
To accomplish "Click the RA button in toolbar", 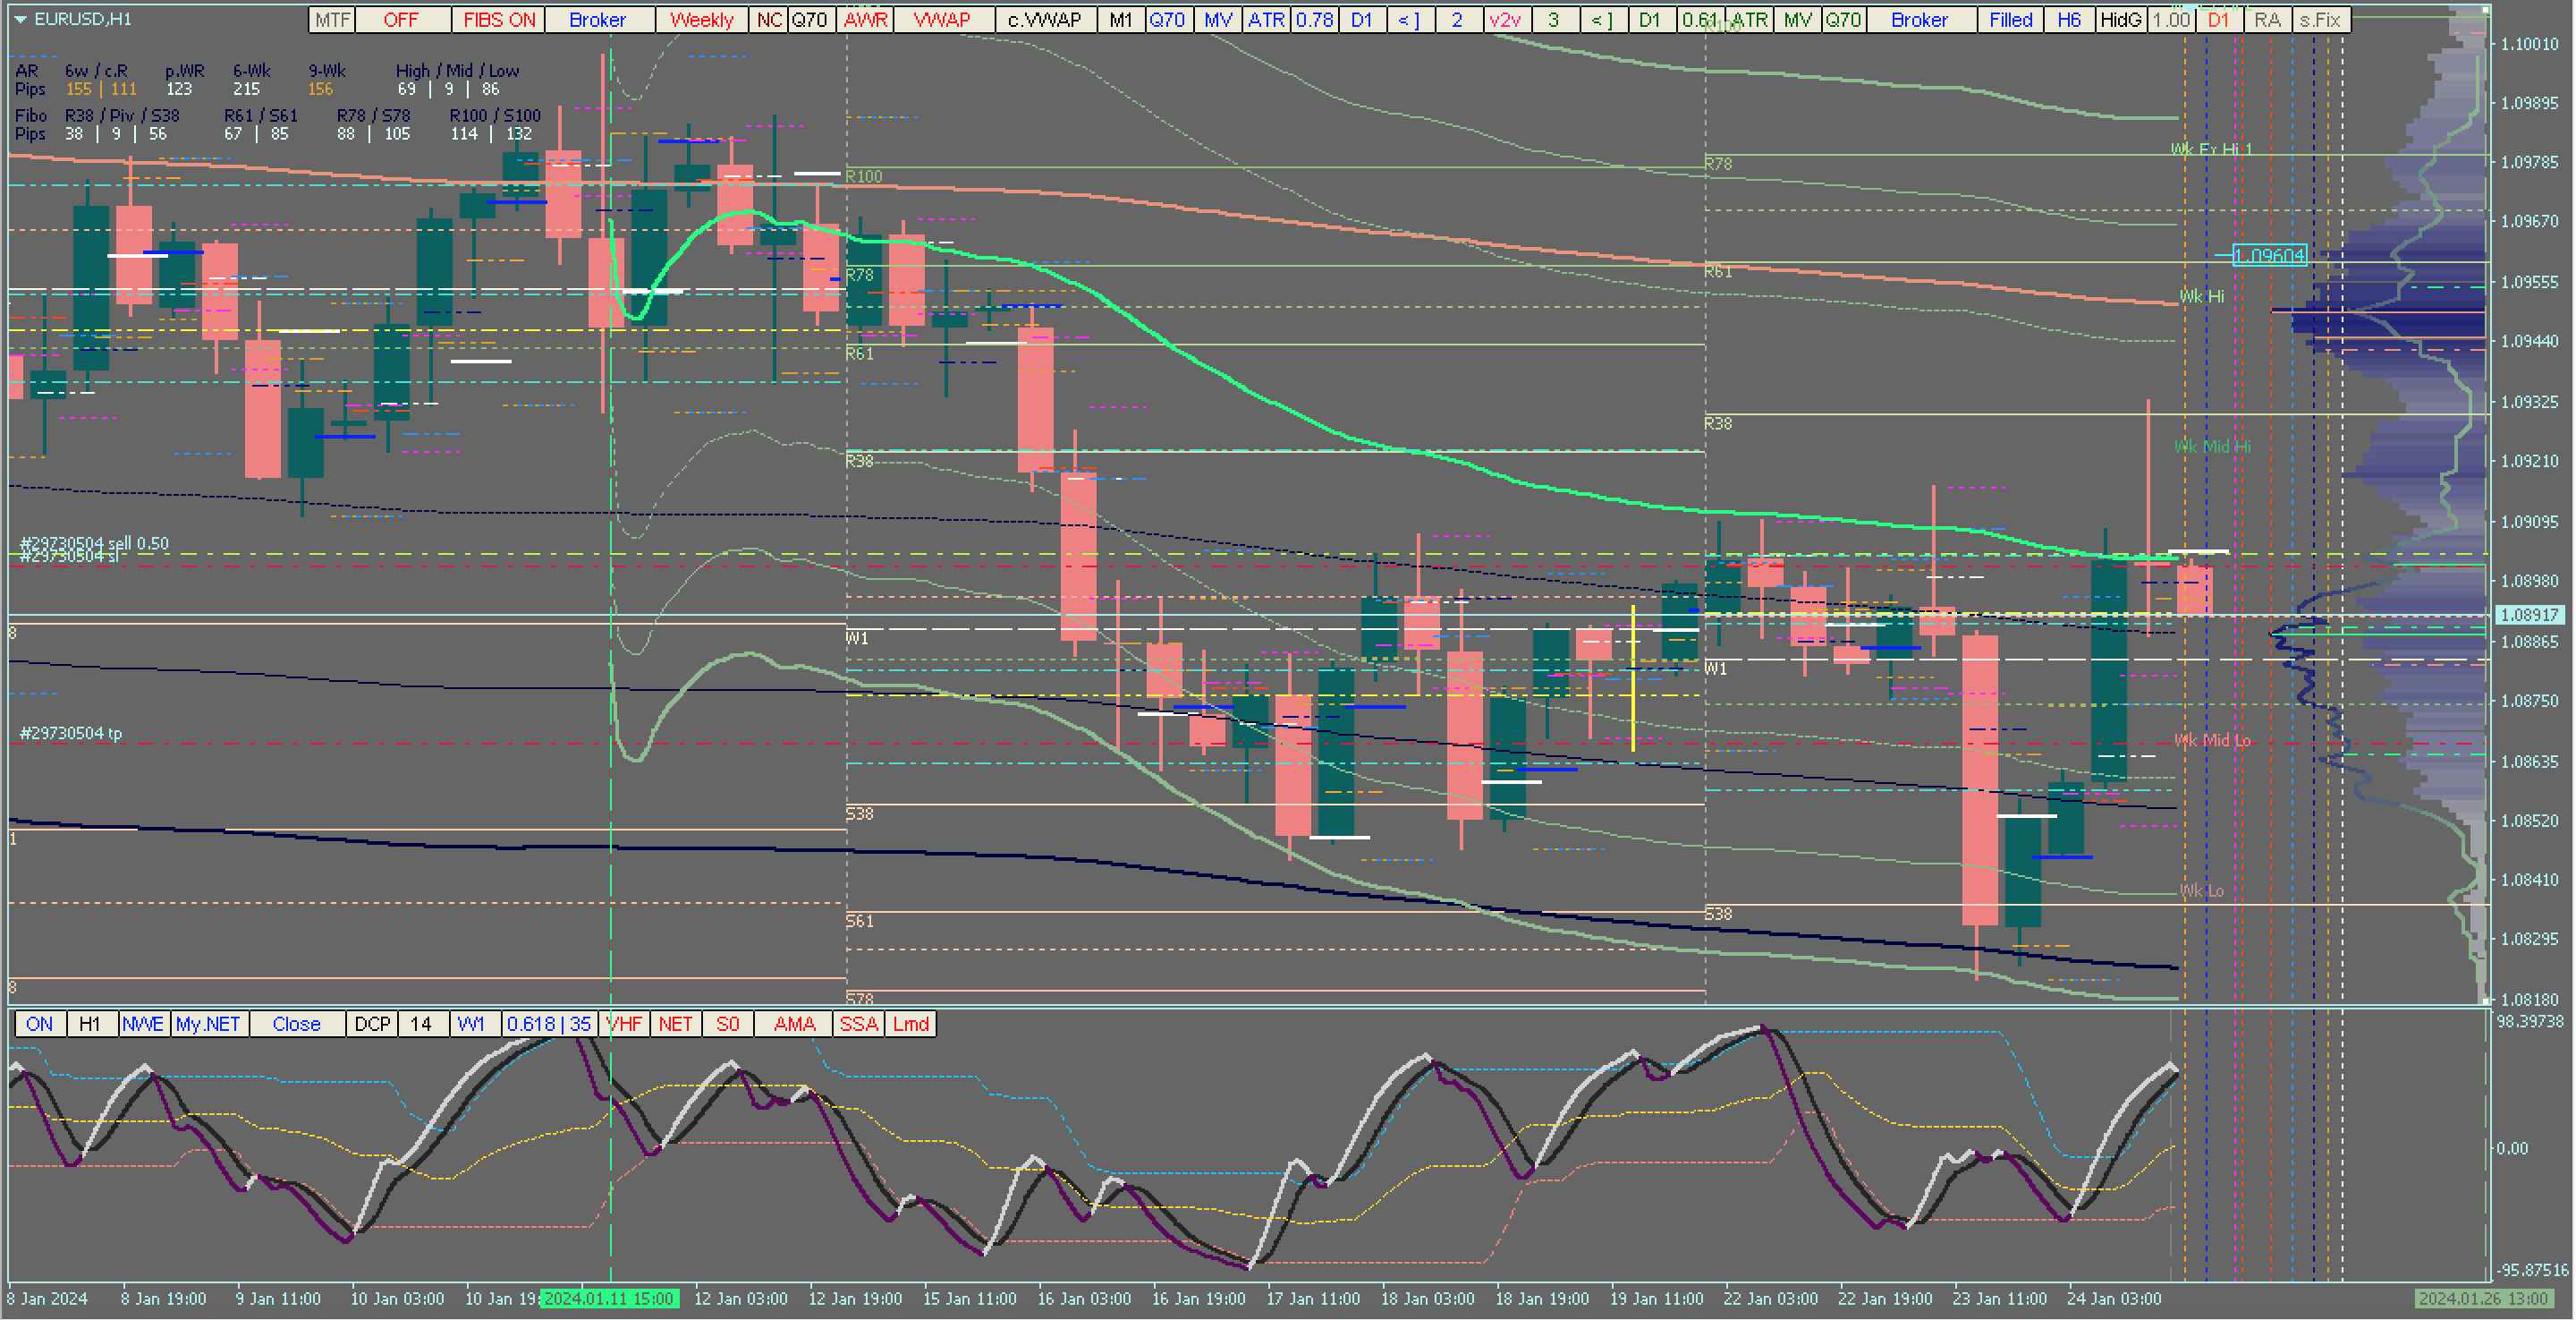I will (x=2267, y=20).
